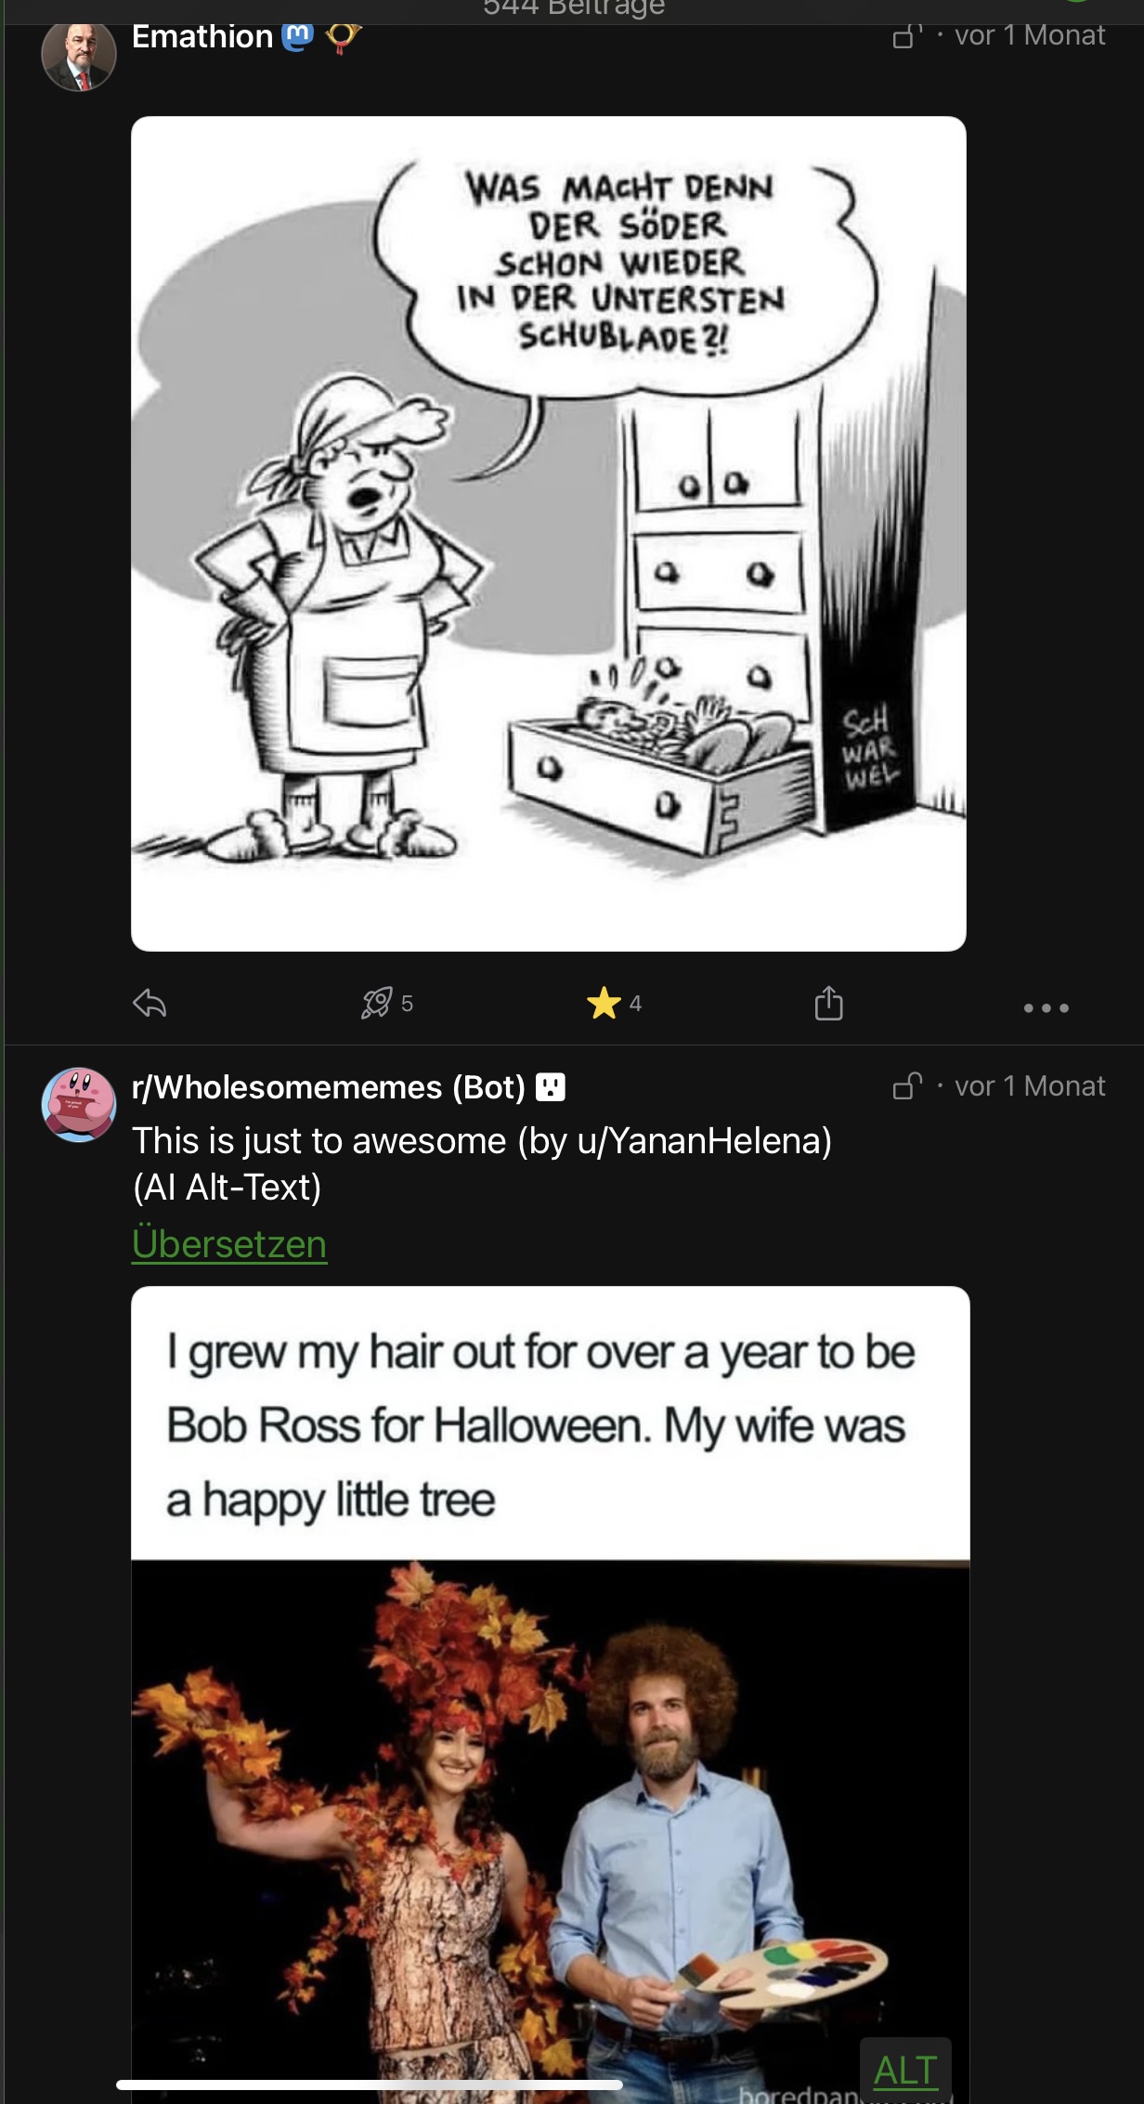The width and height of the screenshot is (1144, 2104).
Task: Open the 'vor 1 Monat' timestamp on Wholesomememes post
Action: [1029, 1086]
